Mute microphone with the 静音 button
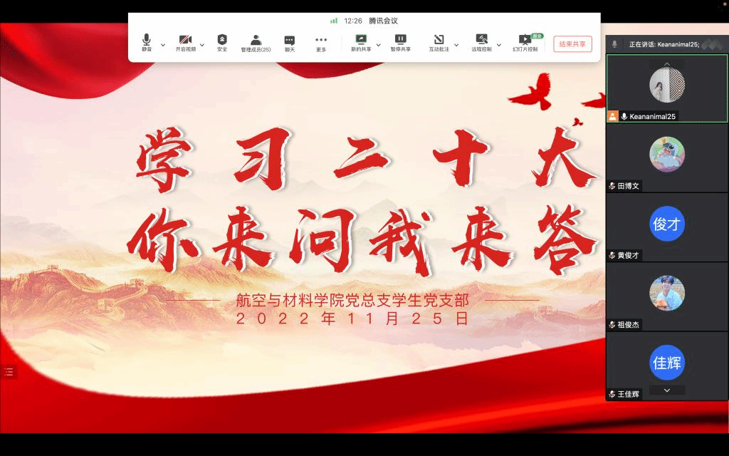This screenshot has height=456, width=729. pos(147,43)
